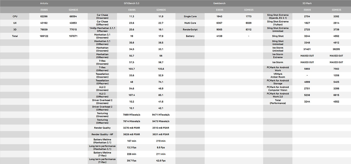Click the Antutu CPU score 68594
The height and width of the screenshot is (164, 351).
pyautogui.click(x=73, y=16)
